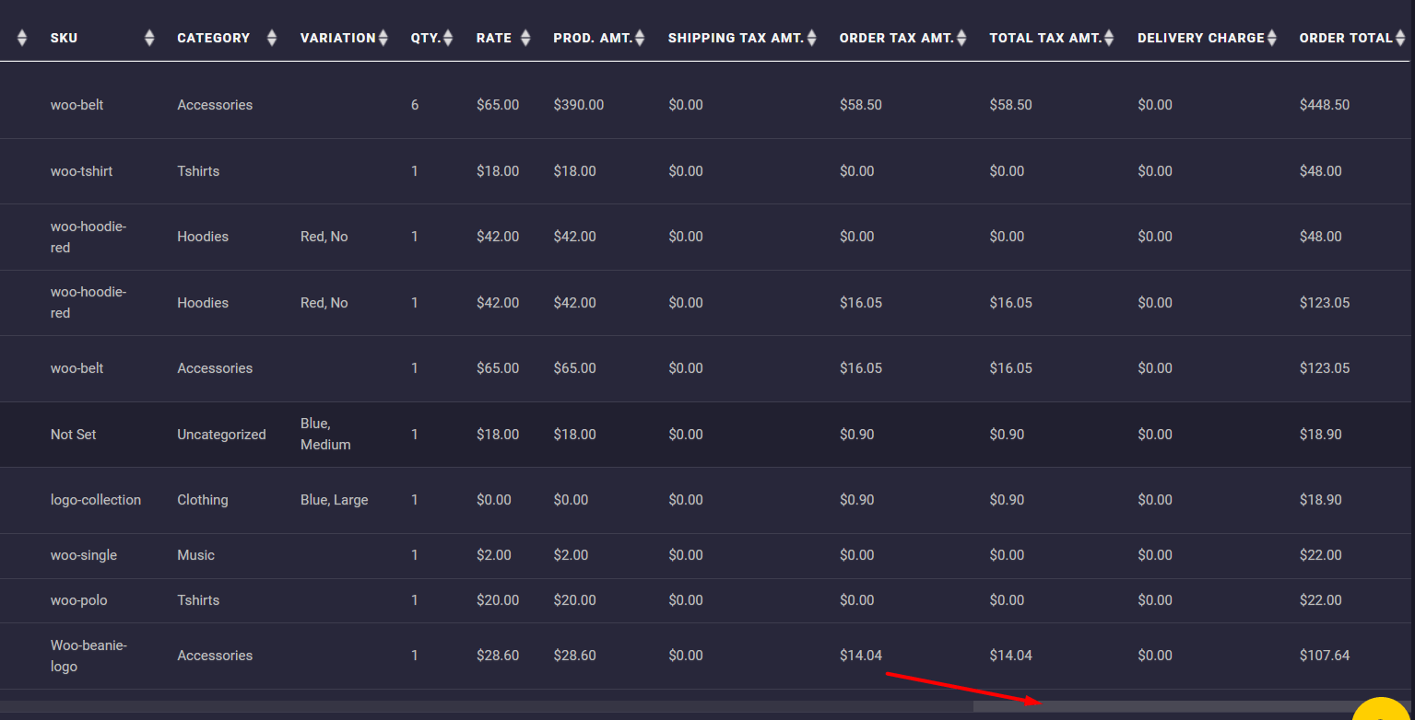Click sort arrows next to ORDER TOTAL
1415x720 pixels.
click(1399, 38)
